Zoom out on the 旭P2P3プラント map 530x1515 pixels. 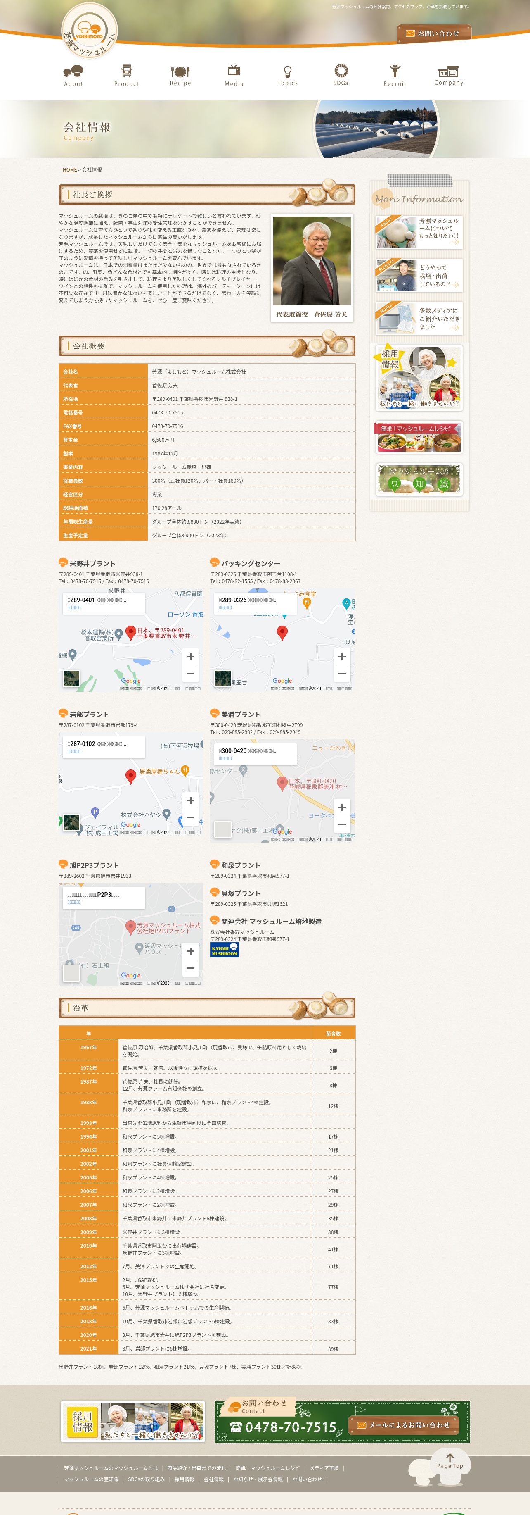coord(190,969)
